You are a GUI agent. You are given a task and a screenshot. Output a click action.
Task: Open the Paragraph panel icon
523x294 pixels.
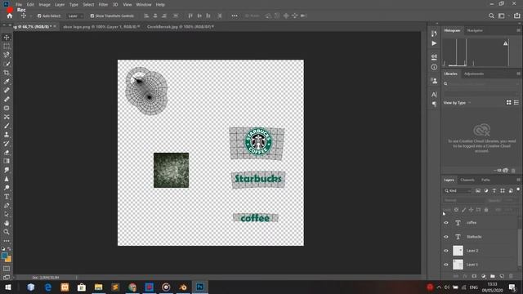[434, 104]
